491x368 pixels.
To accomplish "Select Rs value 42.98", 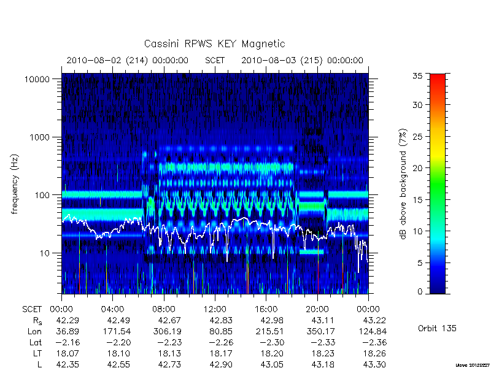I will [x=272, y=320].
